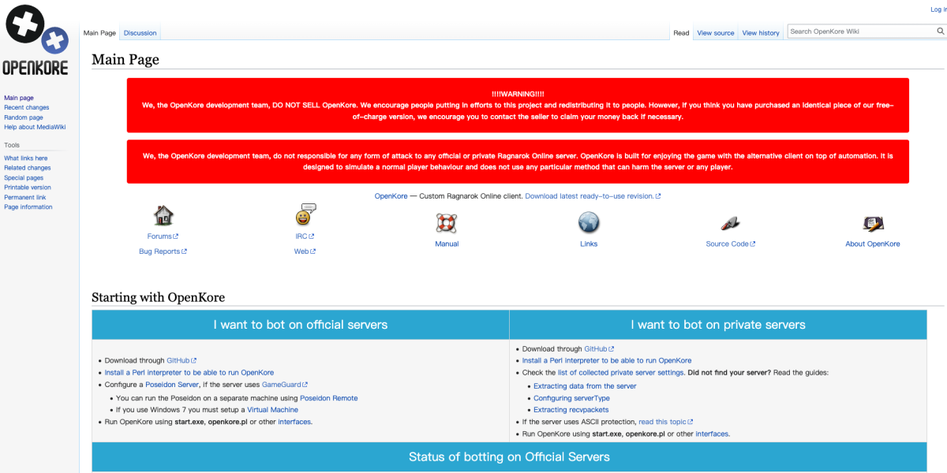Open the Special pages sidebar link

[24, 178]
